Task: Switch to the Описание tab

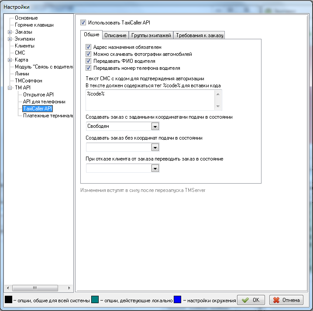Action: [x=115, y=35]
